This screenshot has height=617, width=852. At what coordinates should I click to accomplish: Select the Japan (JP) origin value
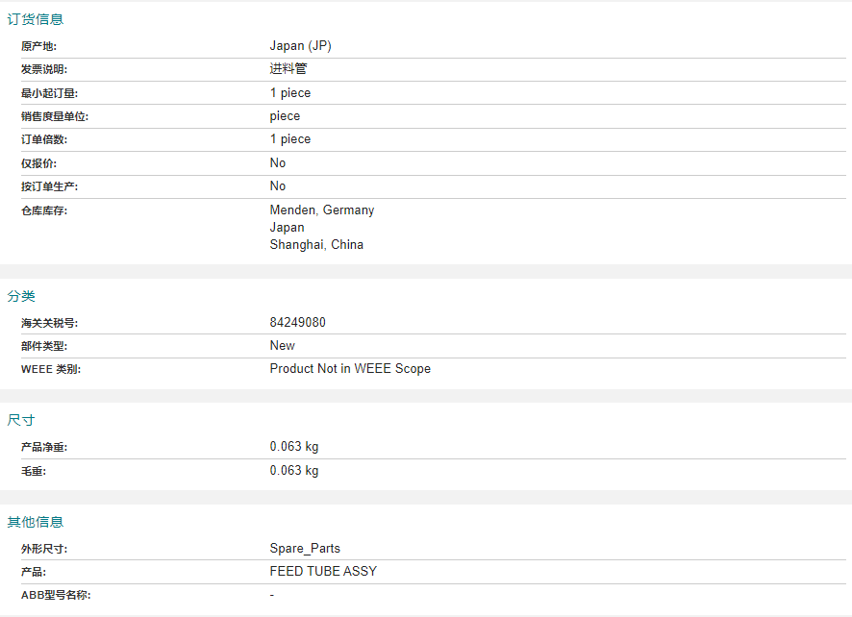tap(300, 45)
